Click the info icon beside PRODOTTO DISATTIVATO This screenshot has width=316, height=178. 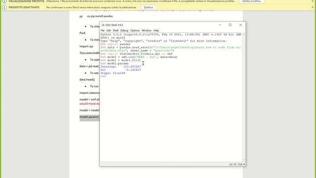click(4, 7)
